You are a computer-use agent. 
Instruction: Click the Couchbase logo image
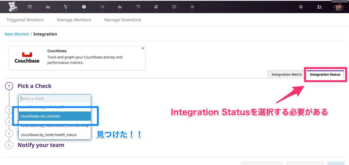tap(27, 58)
